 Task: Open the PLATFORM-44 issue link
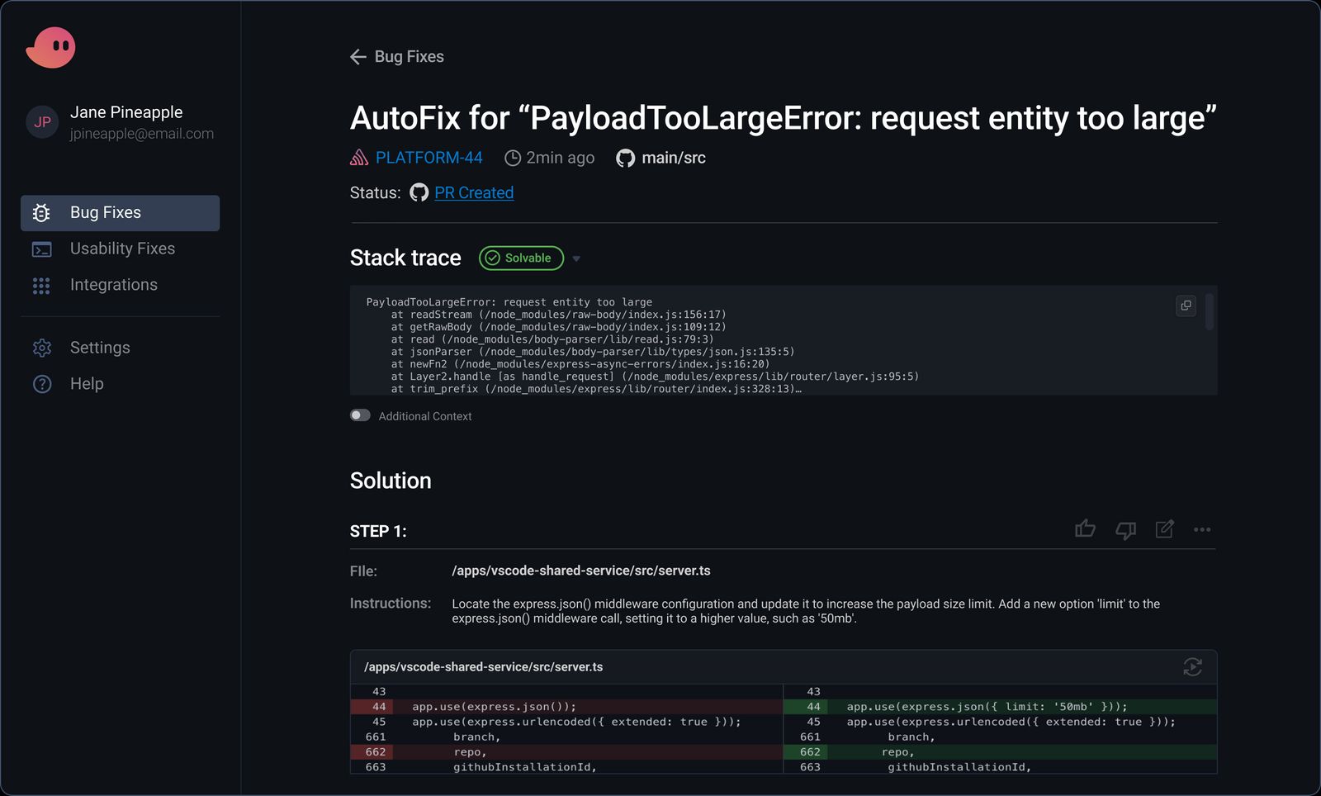(x=428, y=157)
